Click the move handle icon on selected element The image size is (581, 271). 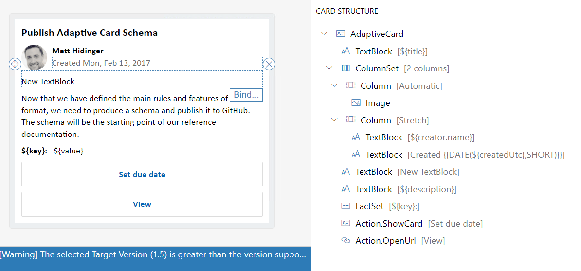point(15,64)
